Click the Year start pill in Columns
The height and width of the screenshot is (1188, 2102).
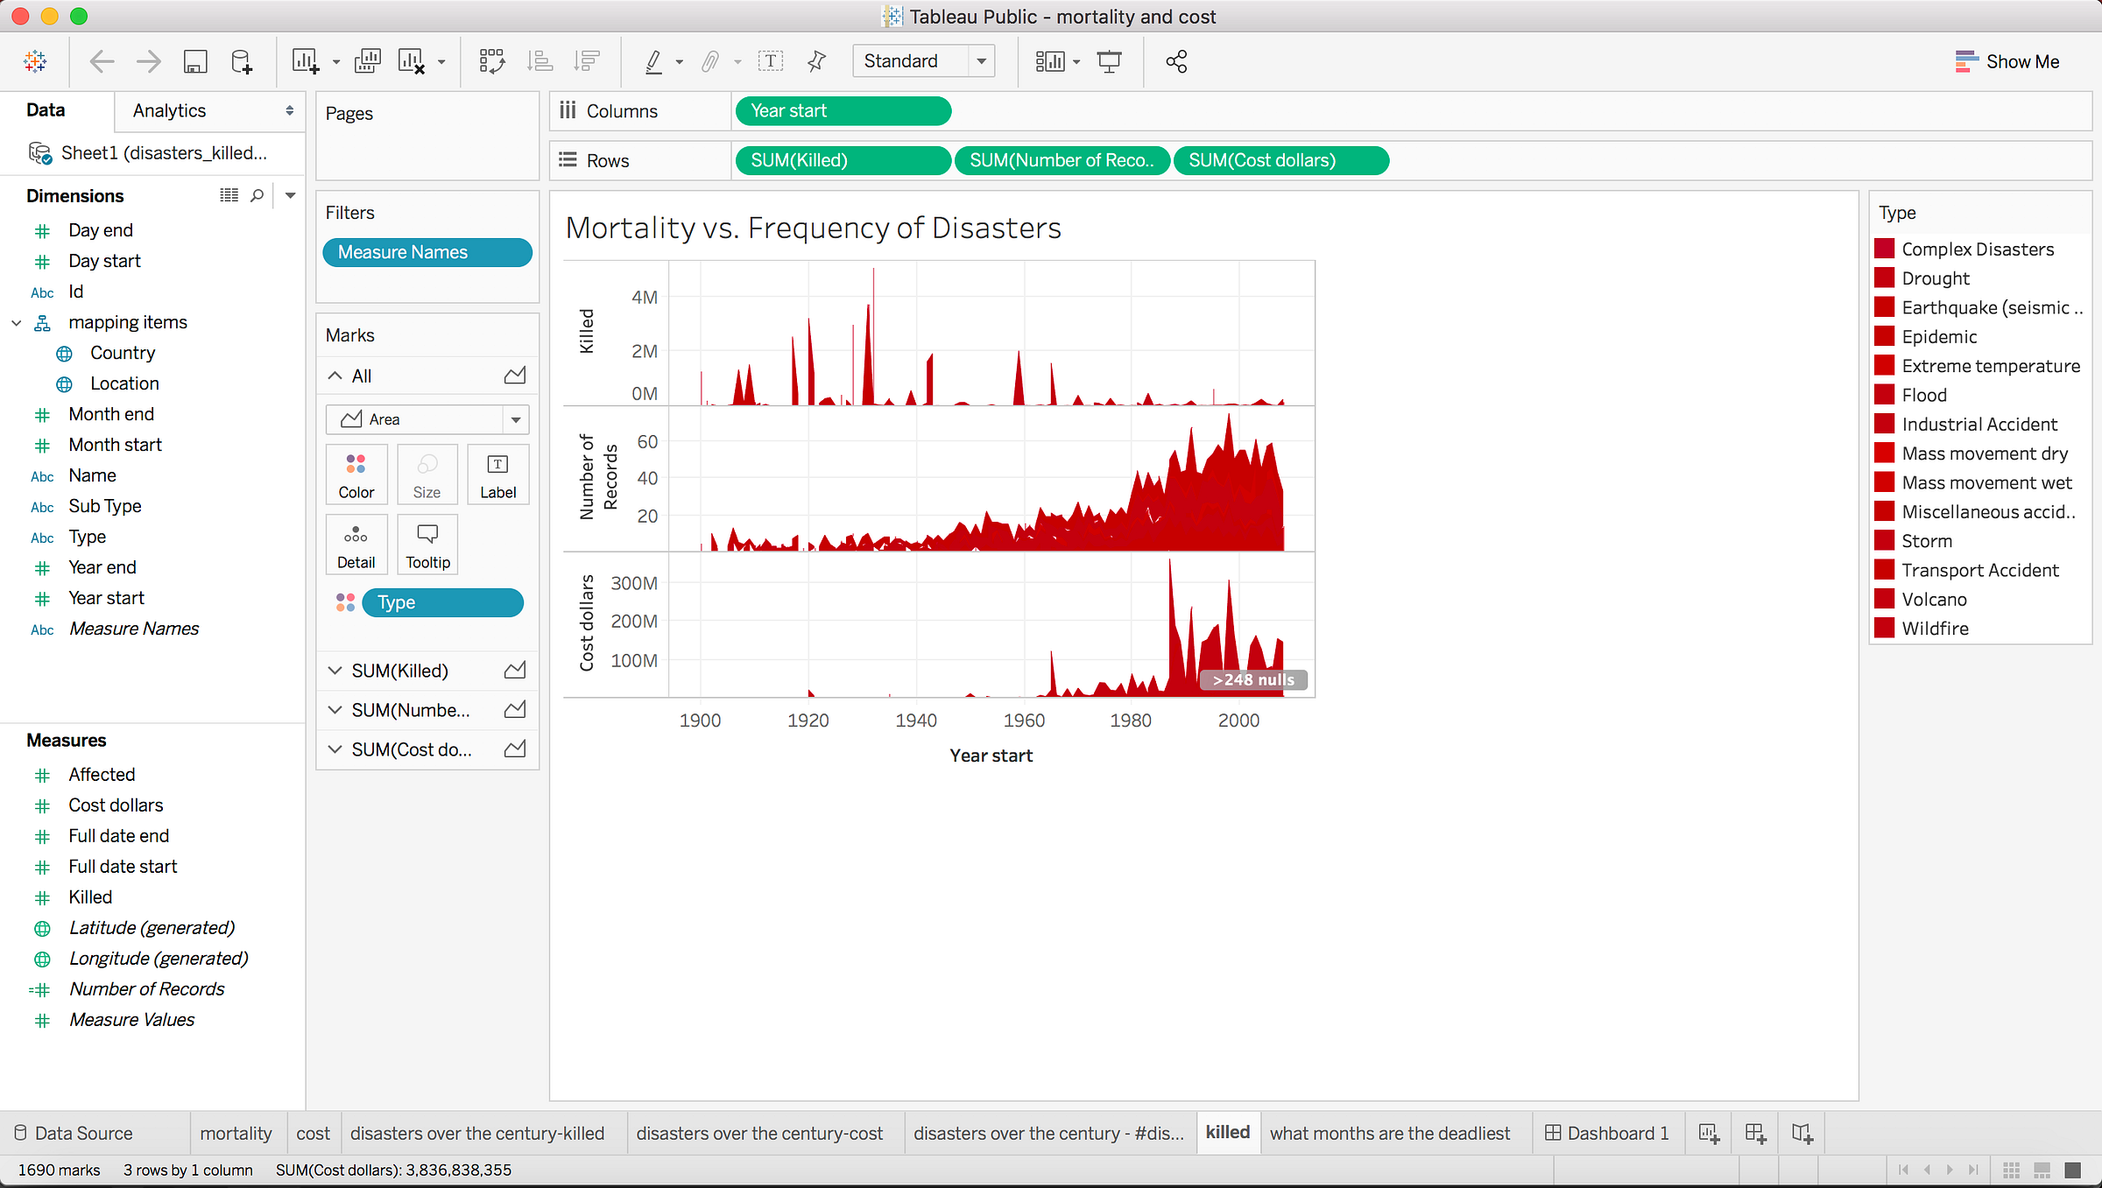click(843, 111)
